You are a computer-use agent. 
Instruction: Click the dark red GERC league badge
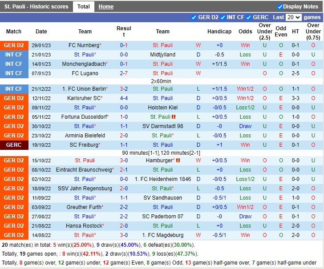[14, 145]
